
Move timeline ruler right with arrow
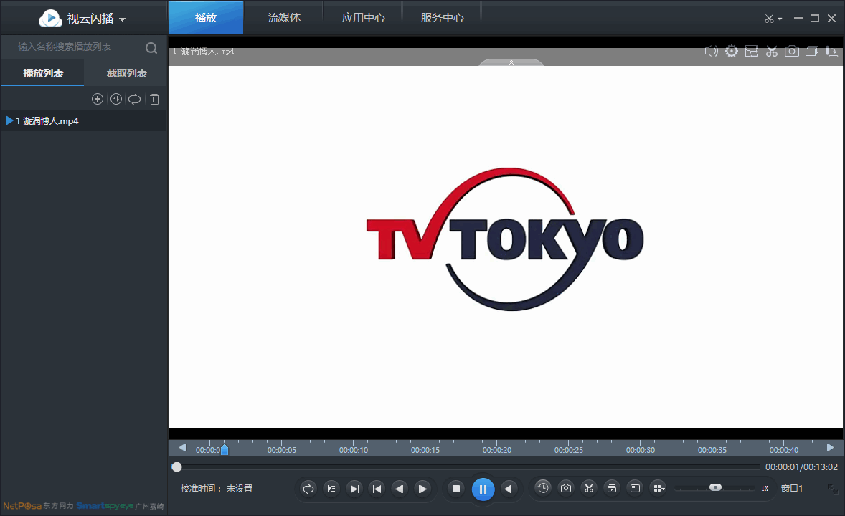(830, 448)
